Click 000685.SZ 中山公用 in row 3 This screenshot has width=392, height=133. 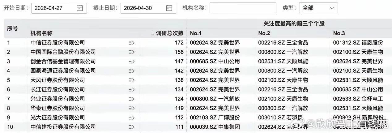click(x=215, y=61)
